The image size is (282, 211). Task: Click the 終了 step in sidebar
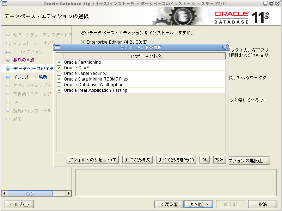[17, 119]
